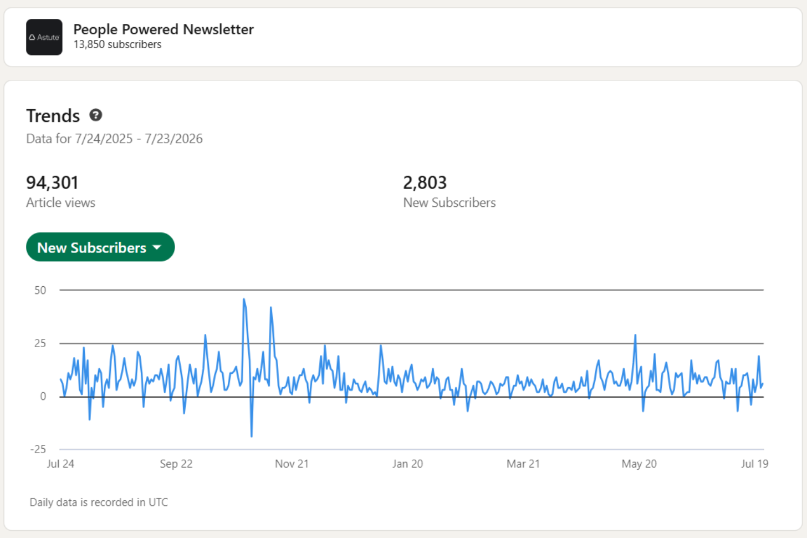Viewport: 807px width, 538px height.
Task: Click the Article views label
Action: point(60,202)
